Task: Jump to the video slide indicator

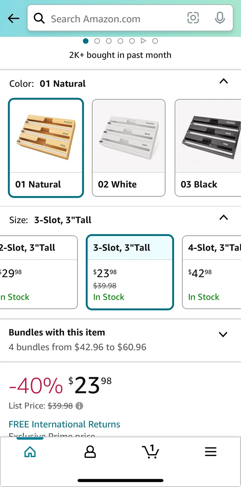Action: [143, 41]
